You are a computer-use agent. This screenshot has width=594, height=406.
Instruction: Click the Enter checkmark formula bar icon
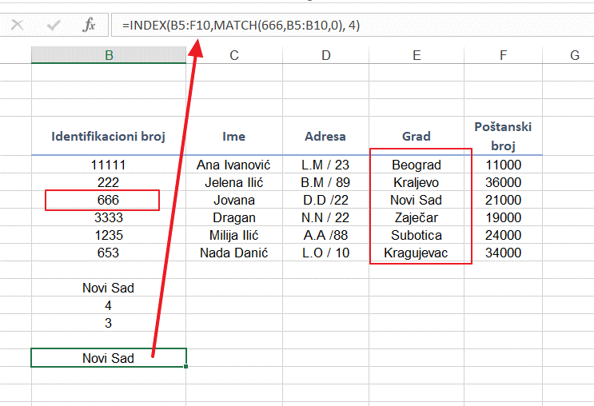point(54,26)
